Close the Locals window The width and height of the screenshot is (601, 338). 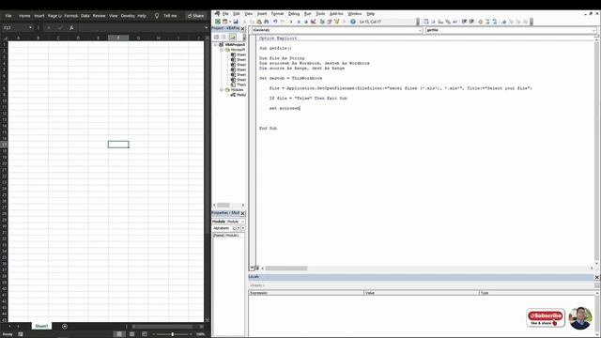click(597, 277)
